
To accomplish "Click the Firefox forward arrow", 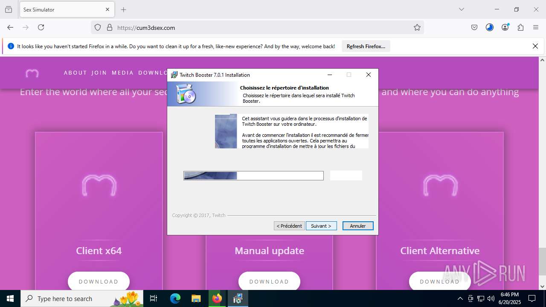I will 26,27.
